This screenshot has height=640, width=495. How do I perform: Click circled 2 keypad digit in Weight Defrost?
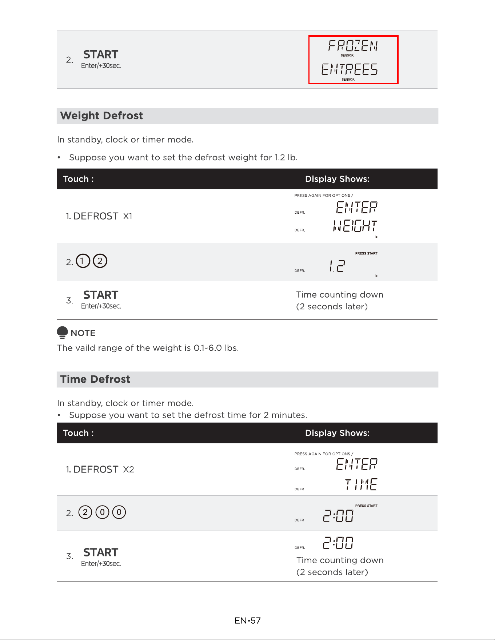click(100, 261)
